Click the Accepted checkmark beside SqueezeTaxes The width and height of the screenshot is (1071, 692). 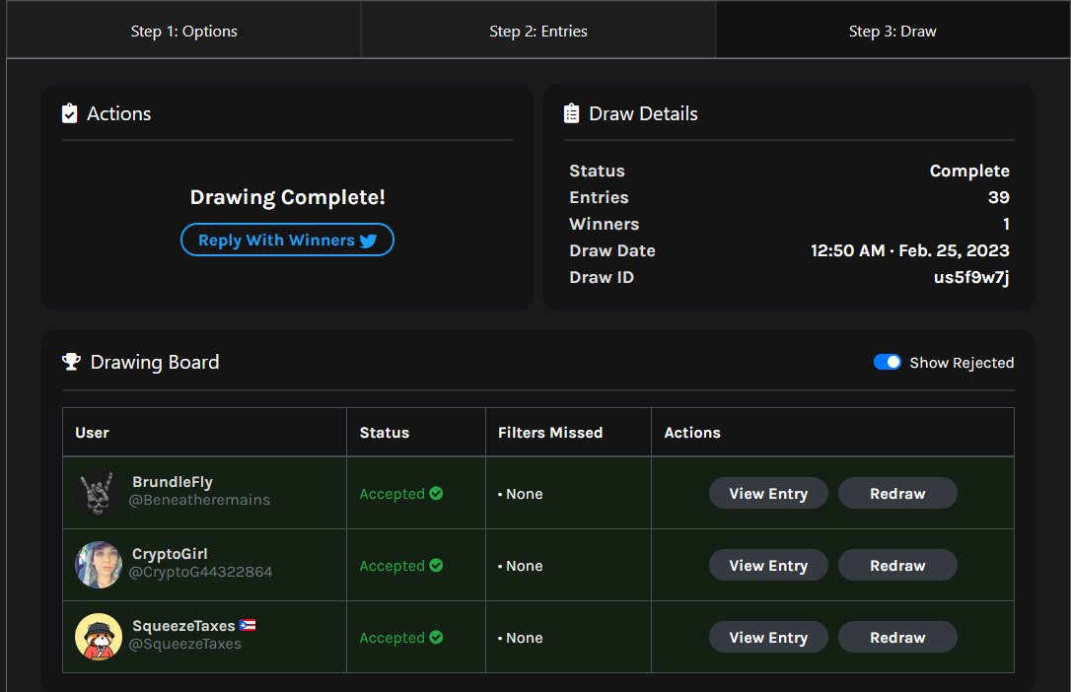[436, 637]
